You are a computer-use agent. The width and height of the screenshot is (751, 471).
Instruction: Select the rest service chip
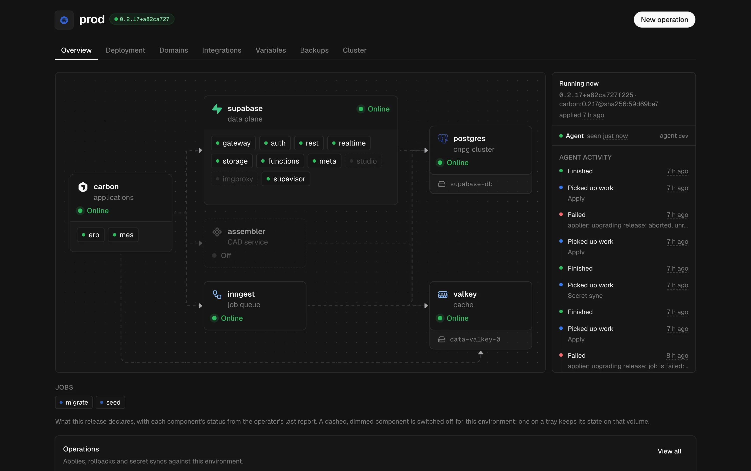(309, 143)
